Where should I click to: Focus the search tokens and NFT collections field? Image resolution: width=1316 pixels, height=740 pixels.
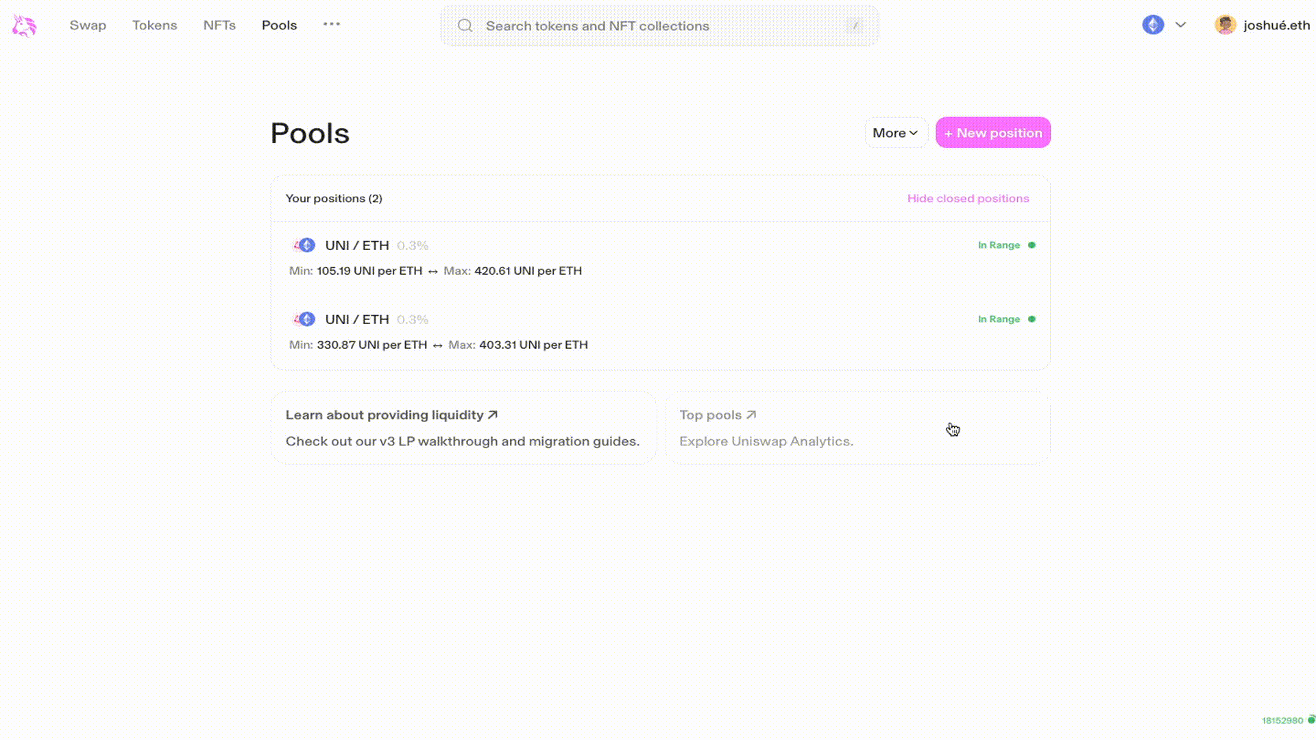[659, 26]
